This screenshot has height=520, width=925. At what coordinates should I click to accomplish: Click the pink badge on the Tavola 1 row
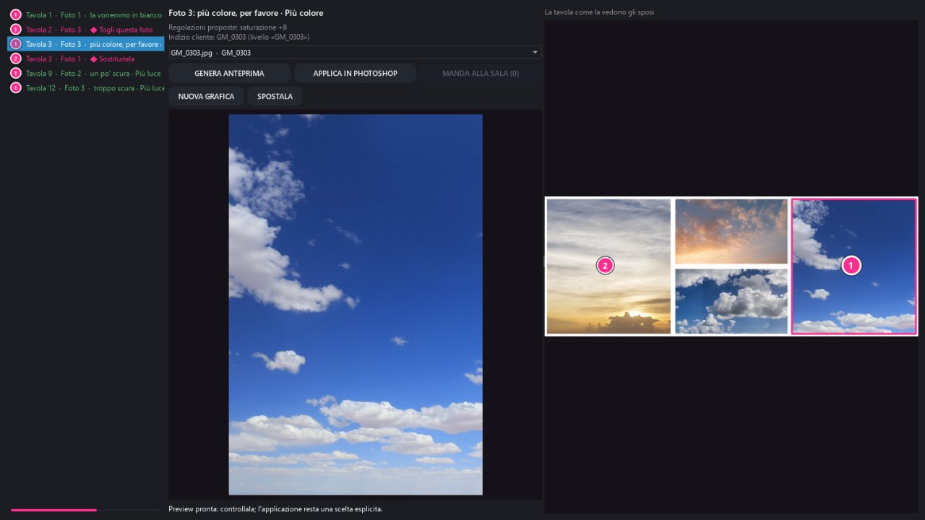pos(16,14)
